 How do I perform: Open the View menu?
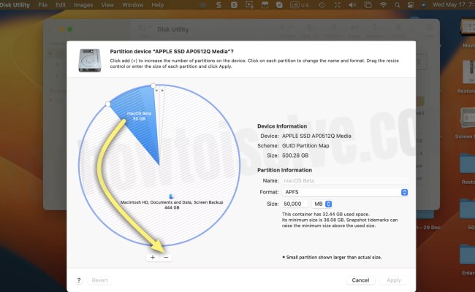(107, 5)
